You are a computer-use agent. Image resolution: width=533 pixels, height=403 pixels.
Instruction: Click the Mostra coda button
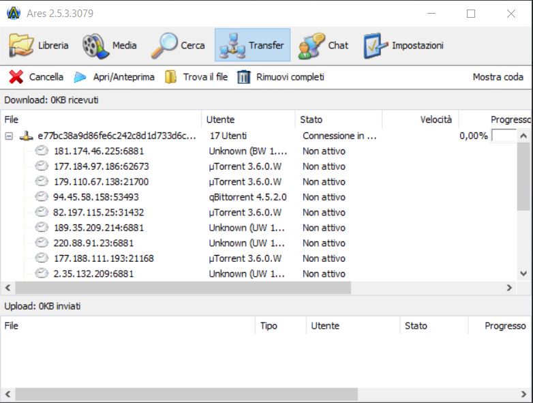(498, 77)
